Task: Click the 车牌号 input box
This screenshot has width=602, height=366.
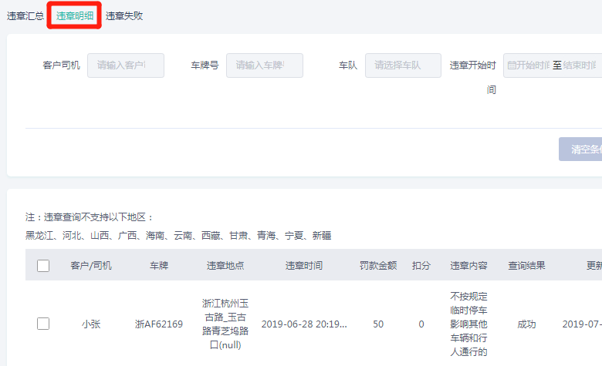Action: point(264,65)
